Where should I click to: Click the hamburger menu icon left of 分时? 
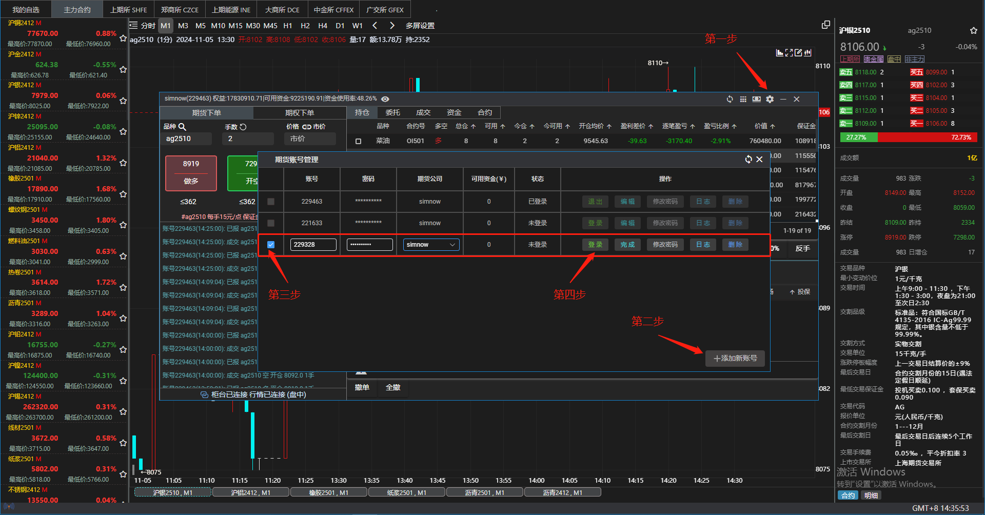pyautogui.click(x=134, y=25)
